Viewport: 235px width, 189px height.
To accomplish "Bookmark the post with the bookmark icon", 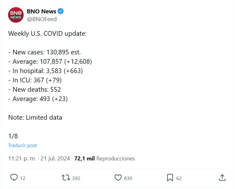I will pyautogui.click(x=170, y=177).
